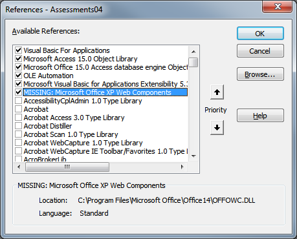Move selected reference down in priority
The image size is (297, 239).
pos(217,127)
